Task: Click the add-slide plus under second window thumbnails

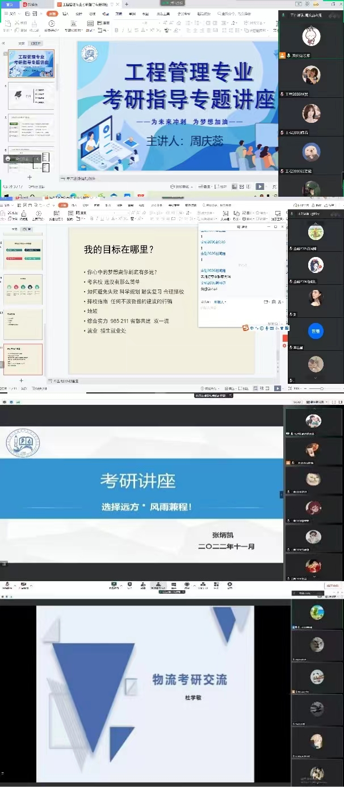Action: tap(22, 380)
